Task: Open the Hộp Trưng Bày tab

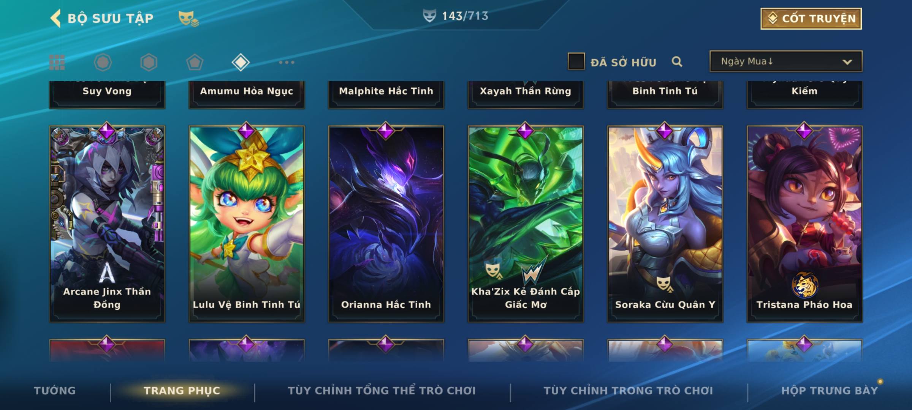Action: pos(830,390)
